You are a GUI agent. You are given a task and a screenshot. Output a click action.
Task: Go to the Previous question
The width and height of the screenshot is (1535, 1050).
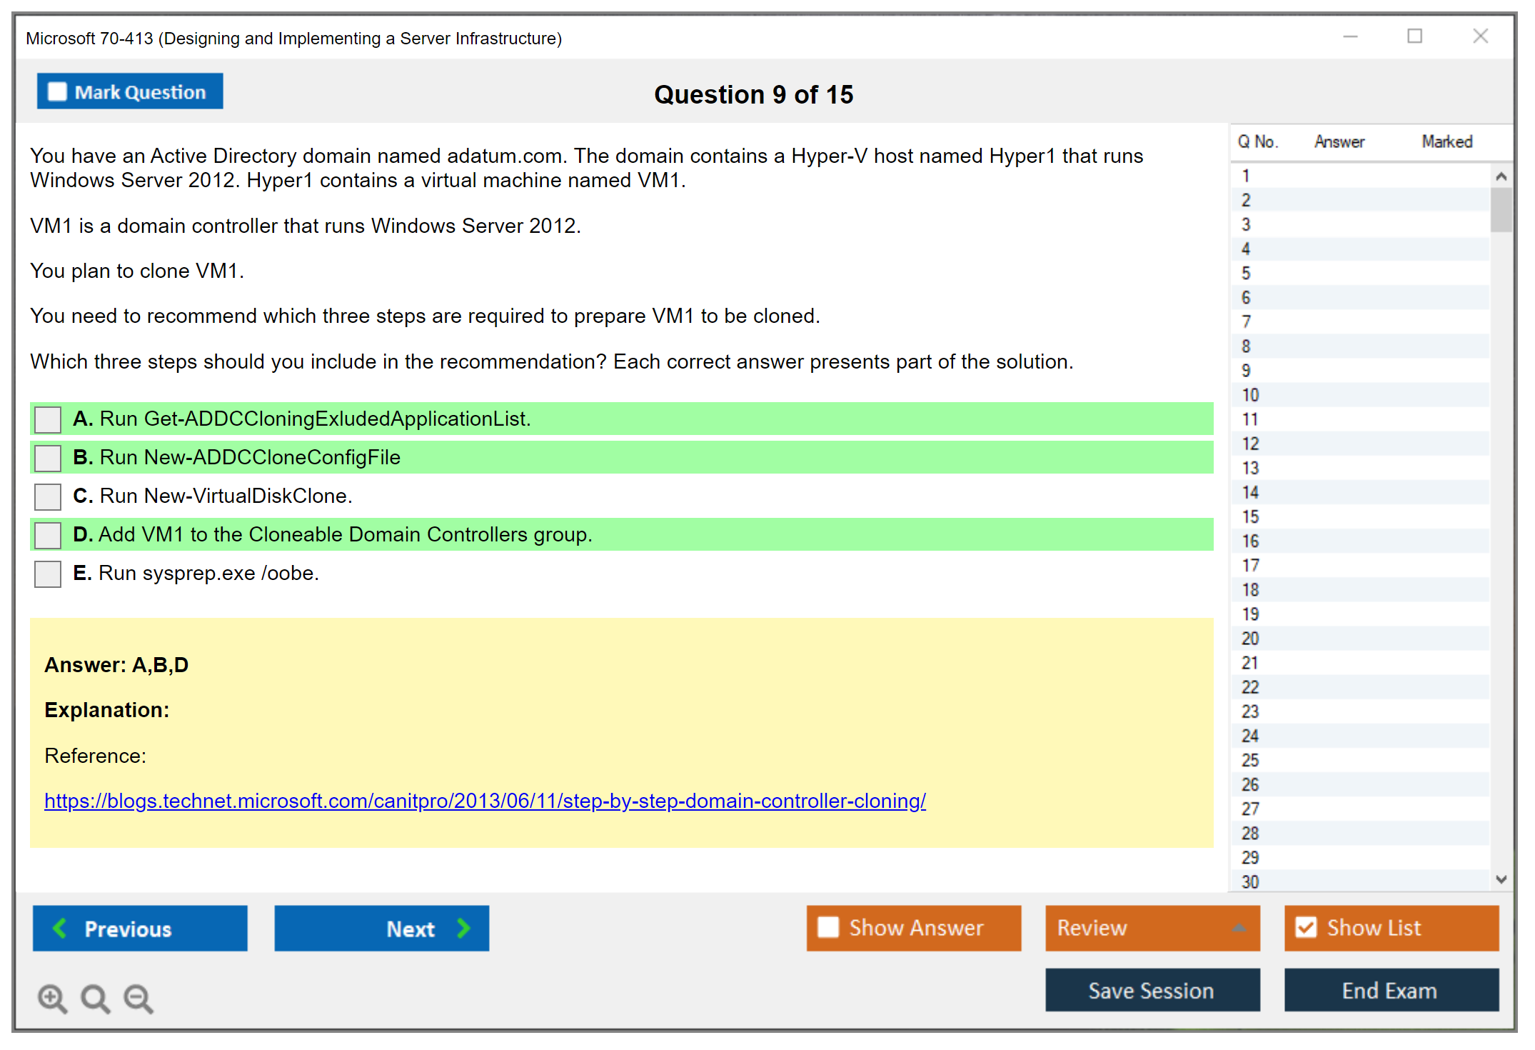click(140, 929)
